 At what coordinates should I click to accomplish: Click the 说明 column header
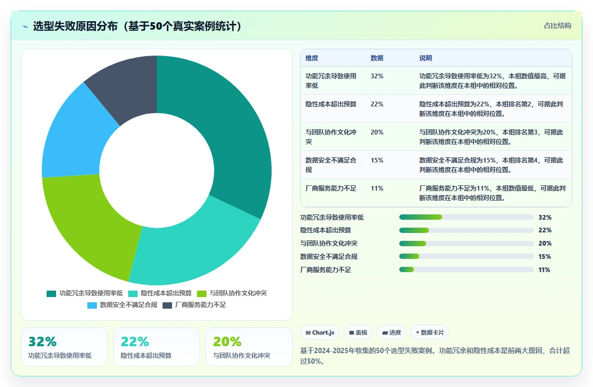pyautogui.click(x=426, y=58)
